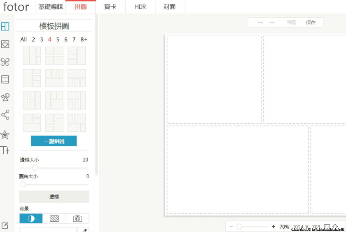Click the share icon in left sidebar
The image size is (346, 232).
pyautogui.click(x=5, y=115)
